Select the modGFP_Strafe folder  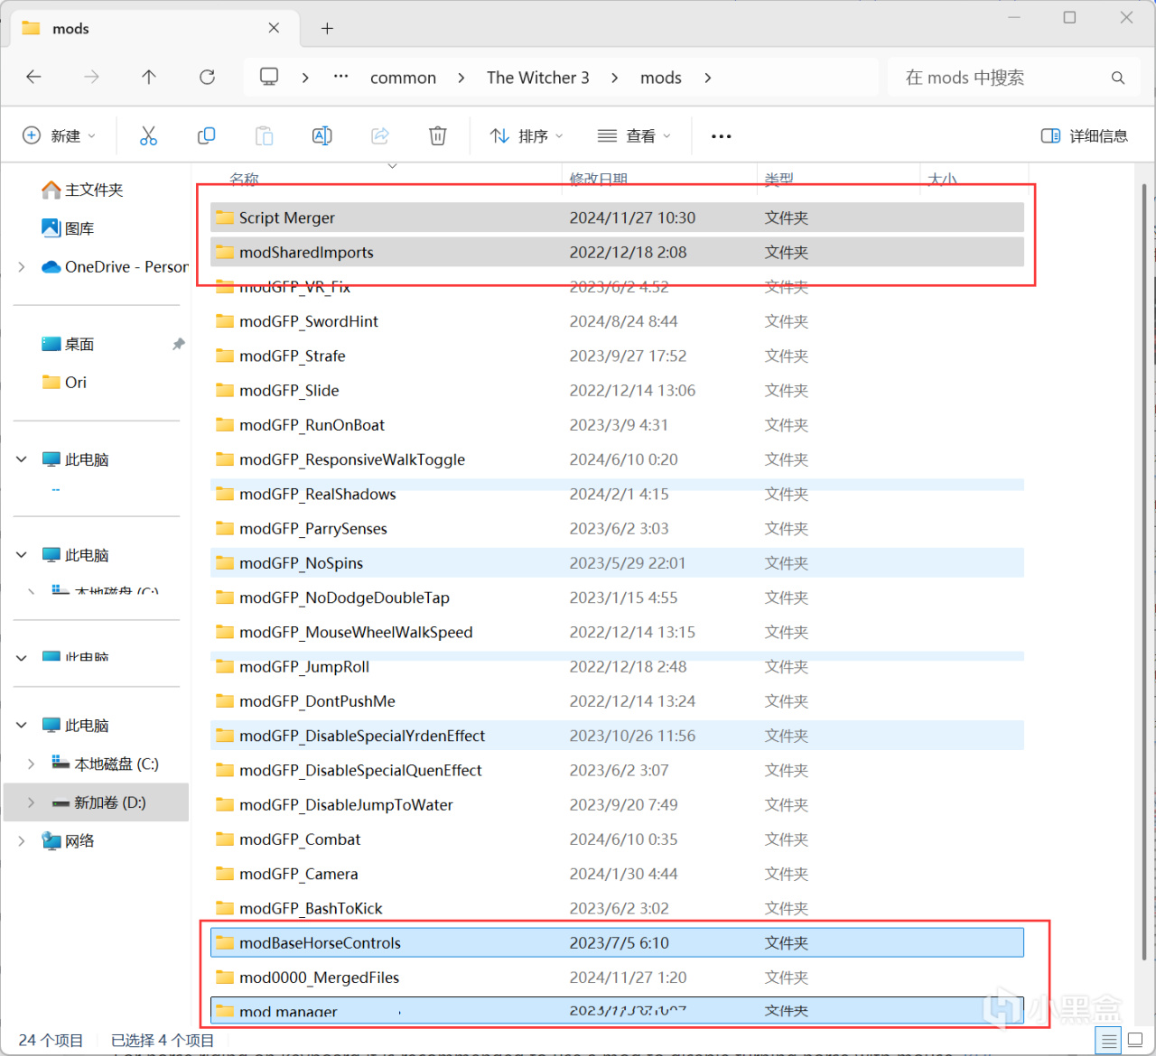(617, 356)
